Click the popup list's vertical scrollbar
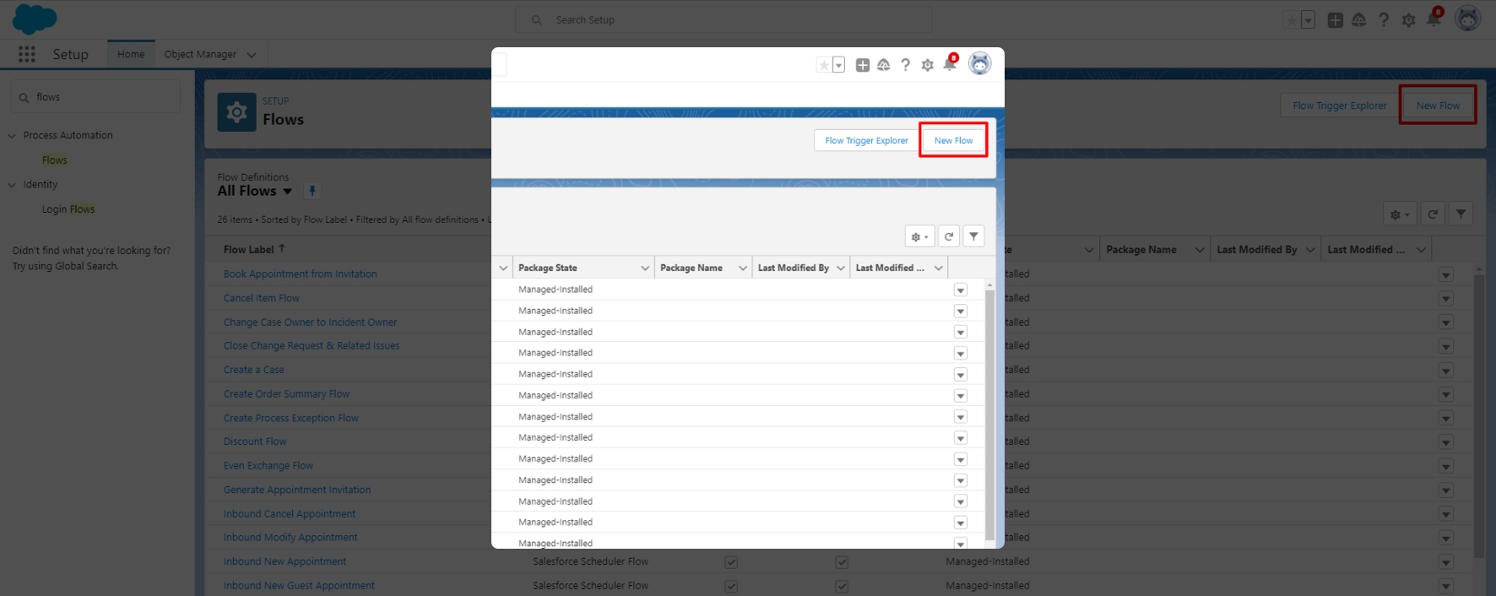This screenshot has height=596, width=1496. click(989, 414)
